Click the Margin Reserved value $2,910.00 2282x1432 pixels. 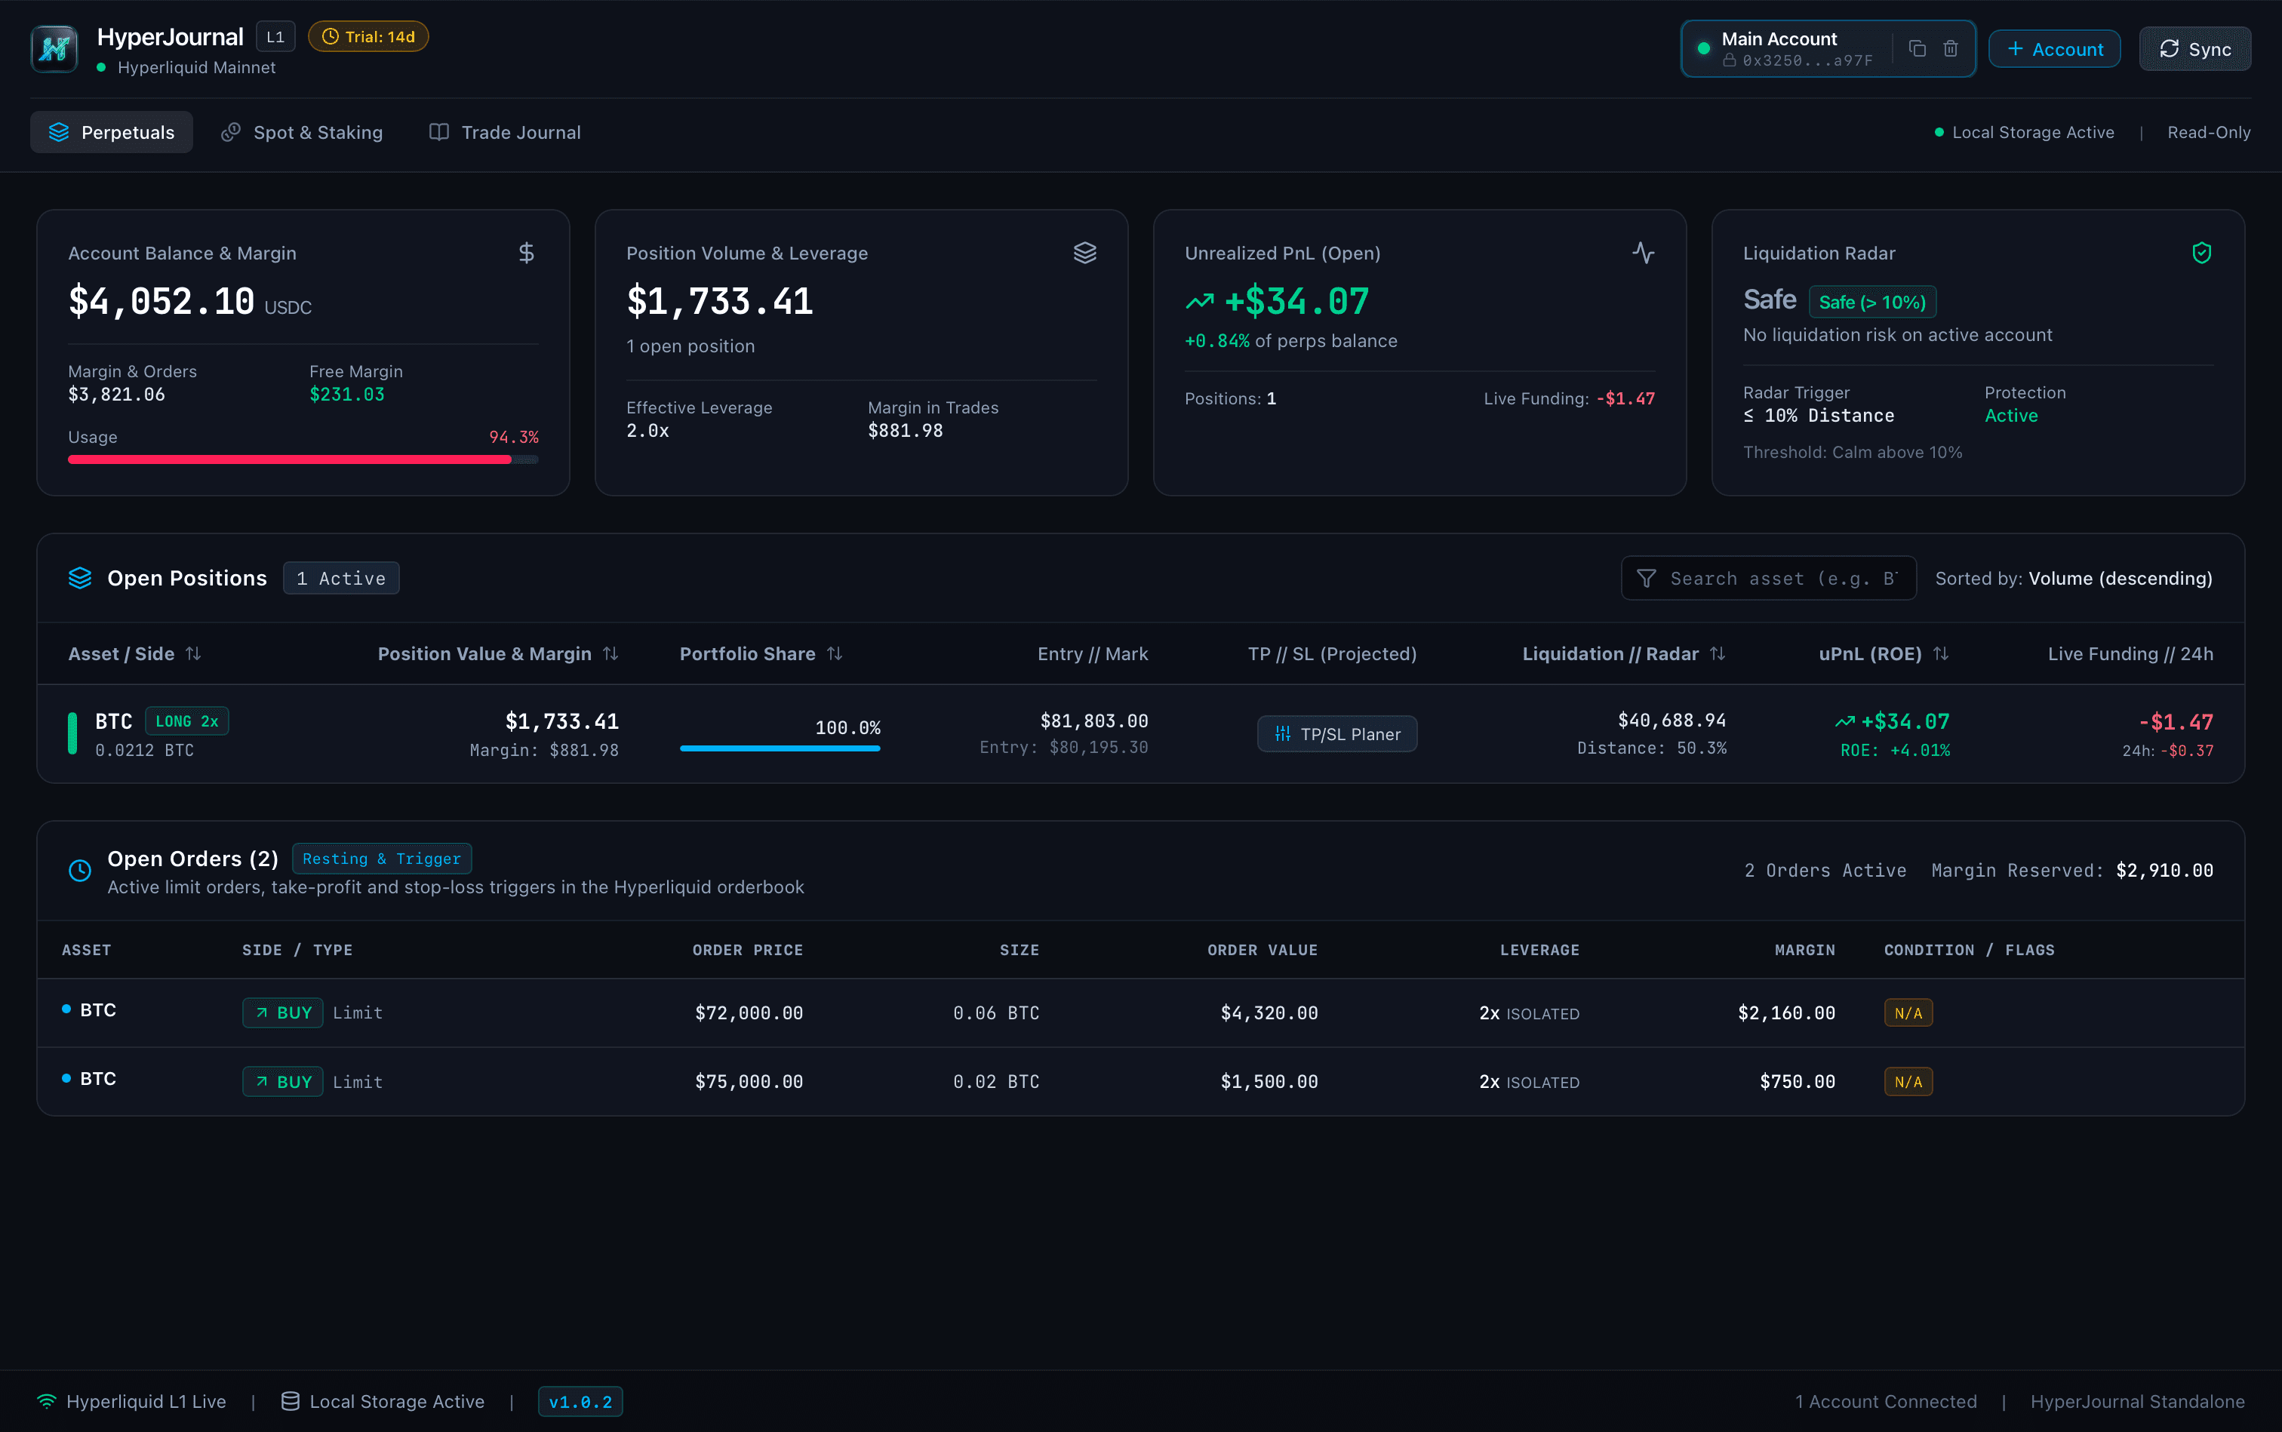2164,871
